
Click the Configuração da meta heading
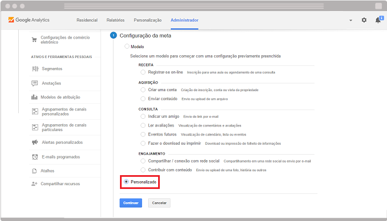(145, 35)
